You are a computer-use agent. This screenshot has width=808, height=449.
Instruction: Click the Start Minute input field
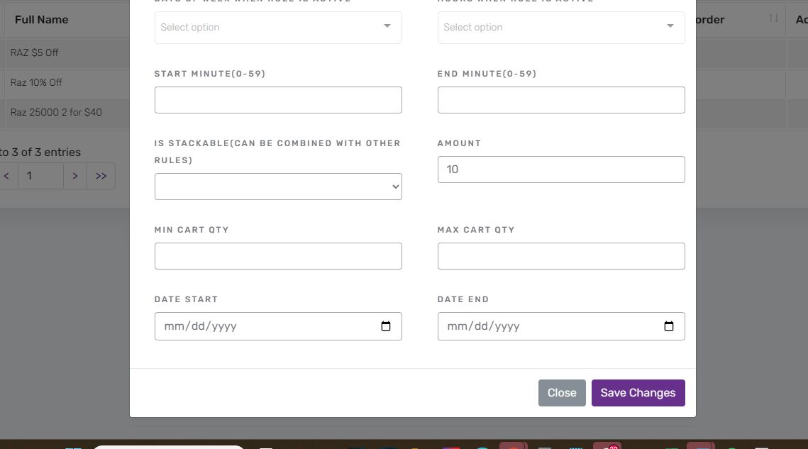[278, 100]
